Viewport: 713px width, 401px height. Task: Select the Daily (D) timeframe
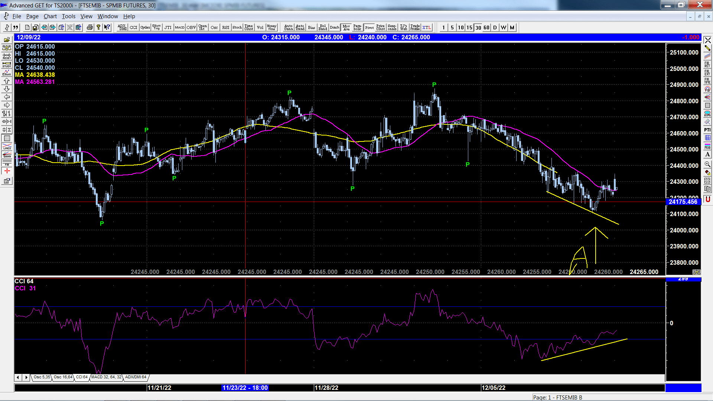495,27
